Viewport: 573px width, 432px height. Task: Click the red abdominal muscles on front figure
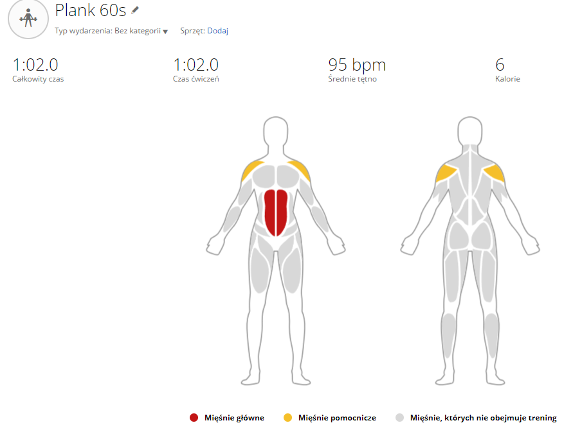276,212
